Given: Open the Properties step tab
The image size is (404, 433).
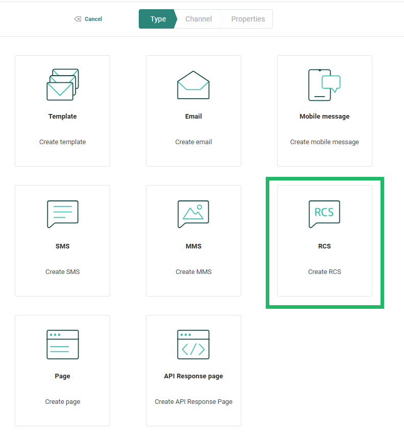Looking at the screenshot, I should [248, 19].
